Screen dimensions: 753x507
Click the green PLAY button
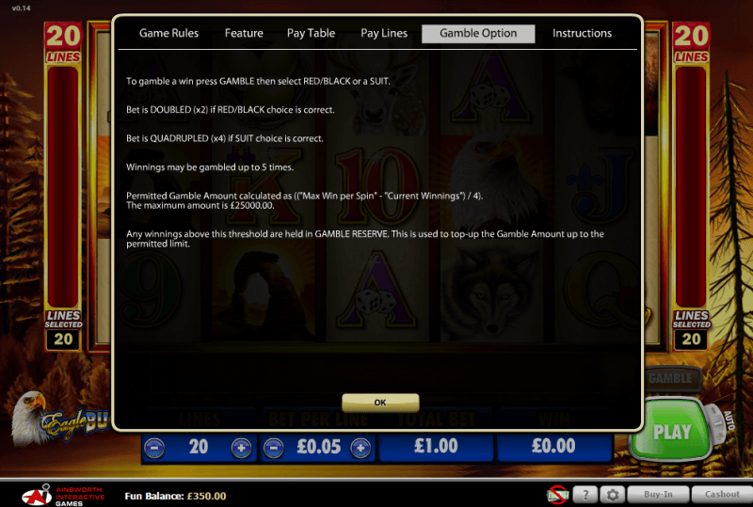click(670, 429)
